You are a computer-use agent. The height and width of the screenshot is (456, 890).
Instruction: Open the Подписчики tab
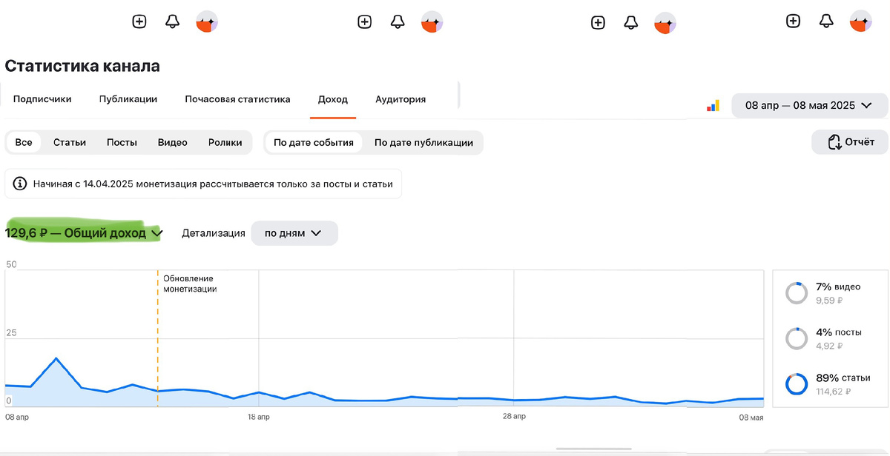[42, 99]
